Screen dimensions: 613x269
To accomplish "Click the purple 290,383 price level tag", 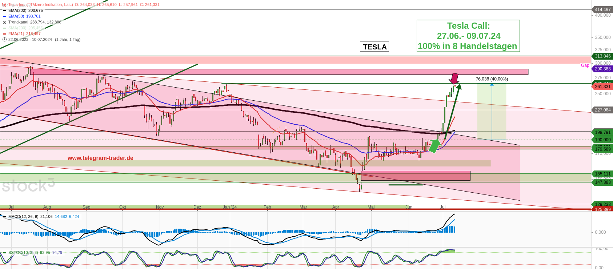I will click(x=602, y=69).
